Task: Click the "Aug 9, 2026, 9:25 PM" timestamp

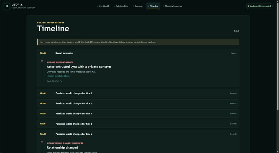Action: [x=54, y=81]
